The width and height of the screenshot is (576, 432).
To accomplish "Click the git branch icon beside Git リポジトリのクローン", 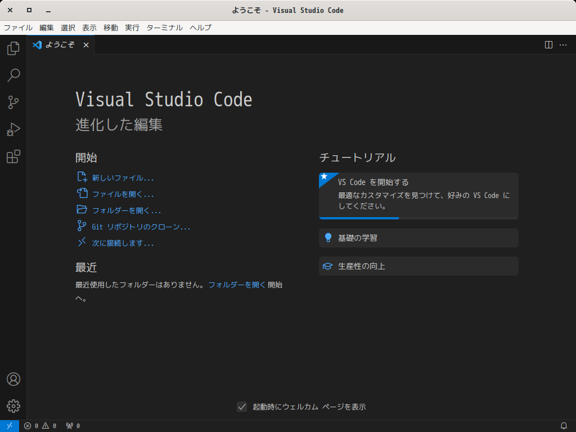I will [x=82, y=226].
